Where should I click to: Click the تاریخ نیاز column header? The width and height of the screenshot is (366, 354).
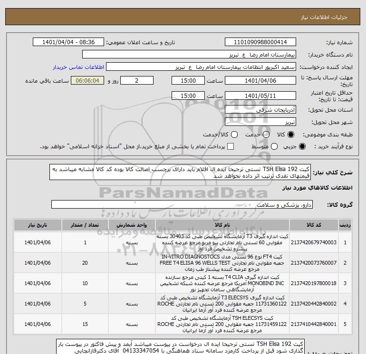tap(38, 225)
